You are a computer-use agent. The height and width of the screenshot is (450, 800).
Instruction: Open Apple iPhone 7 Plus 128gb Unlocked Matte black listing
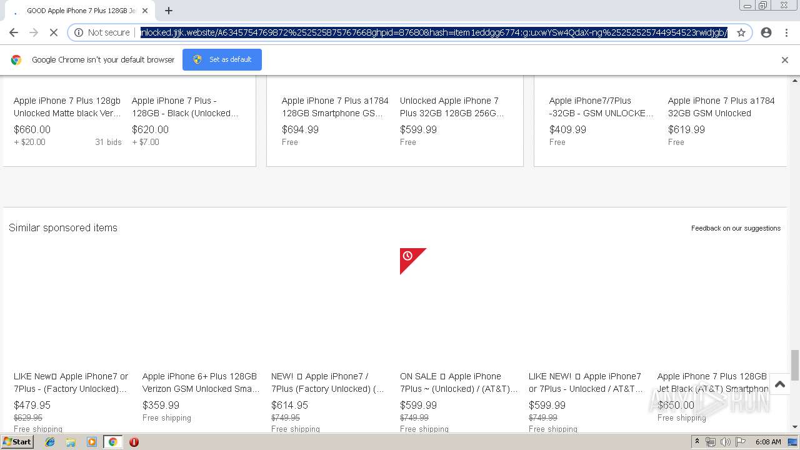pyautogui.click(x=67, y=107)
